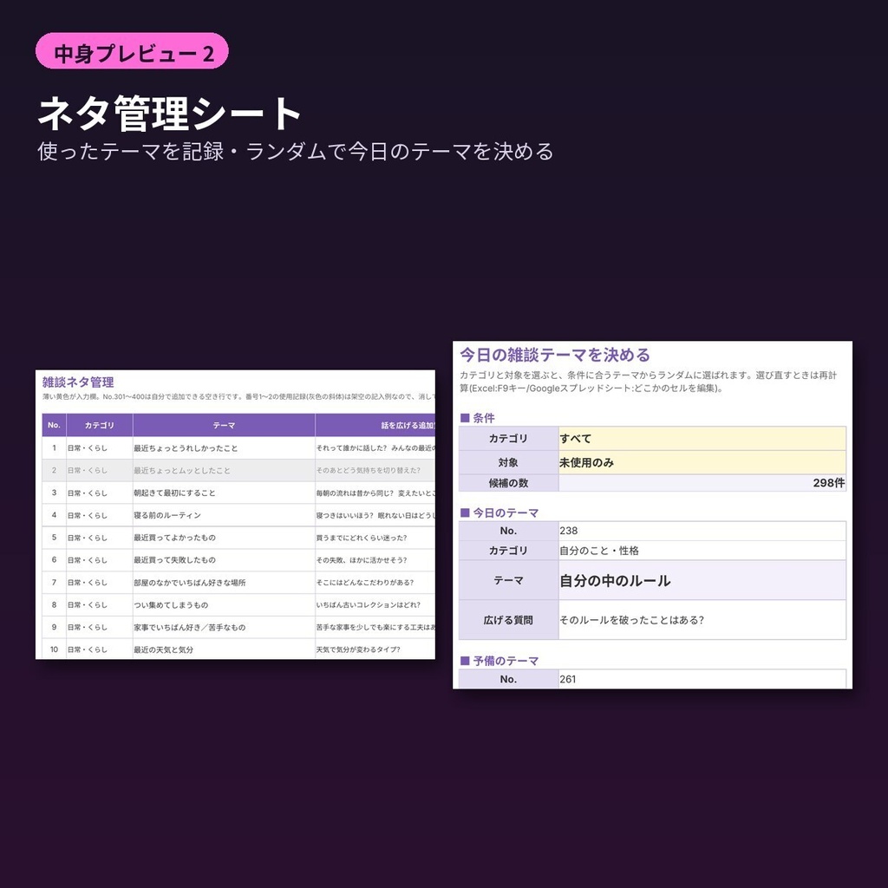Select the テーマ column header in left sheet
This screenshot has width=888, height=888.
pos(224,425)
